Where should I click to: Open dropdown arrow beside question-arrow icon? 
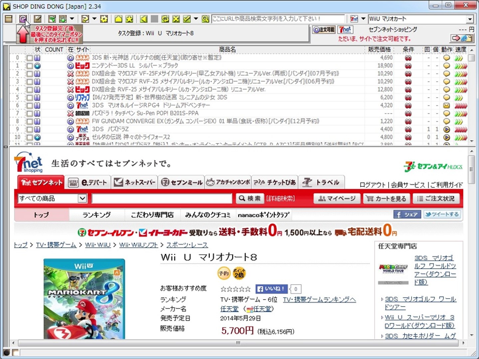click(94, 19)
